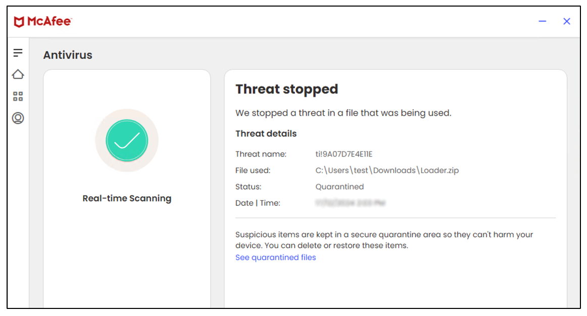Select the threat name ti!9A07D7E4E11E value
Image resolution: width=587 pixels, height=316 pixels.
(344, 154)
